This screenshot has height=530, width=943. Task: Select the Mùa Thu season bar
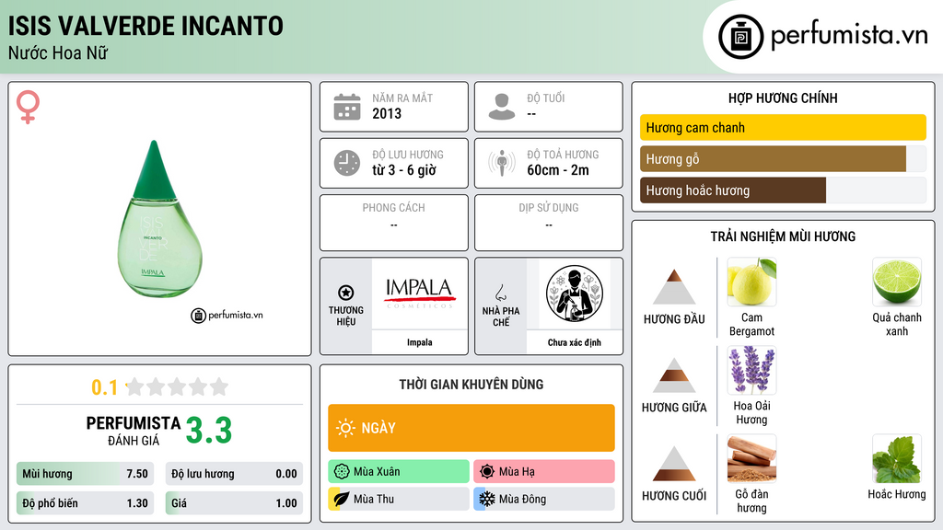point(399,499)
